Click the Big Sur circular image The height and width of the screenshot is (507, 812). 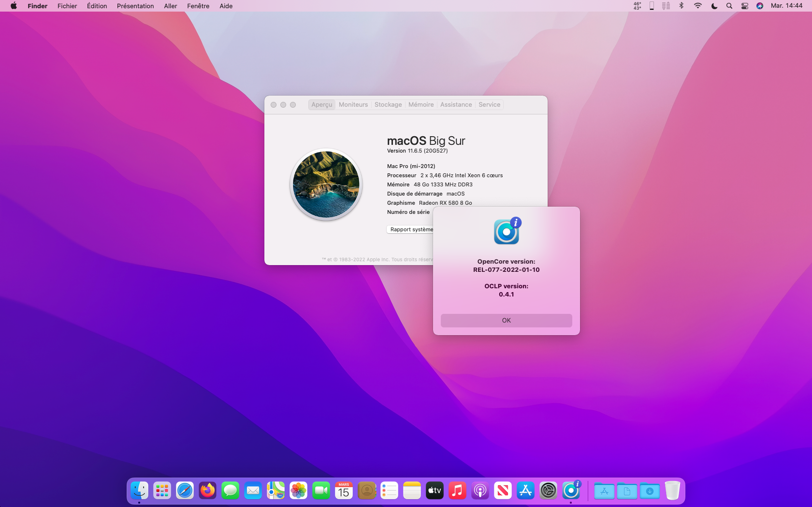pos(326,184)
